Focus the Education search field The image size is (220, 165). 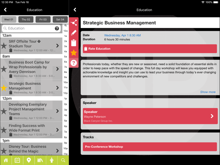(x=31, y=29)
